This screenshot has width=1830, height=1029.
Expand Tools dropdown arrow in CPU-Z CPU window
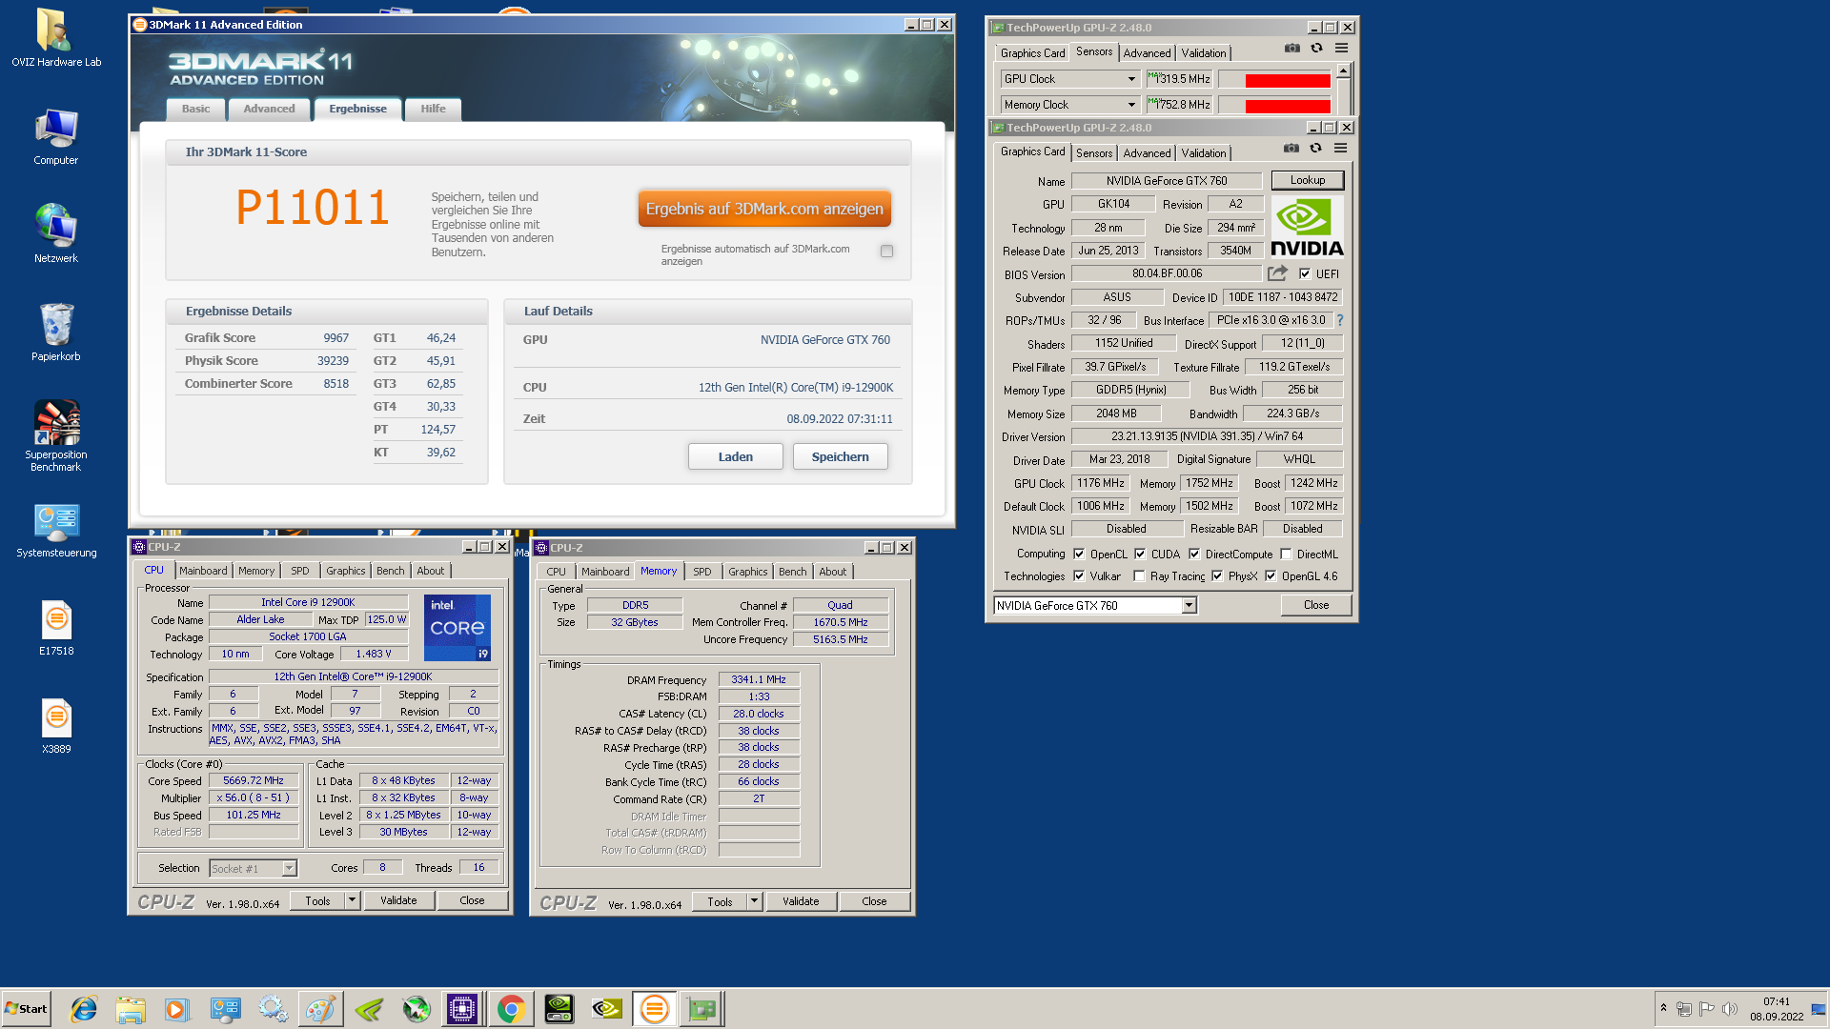(352, 900)
